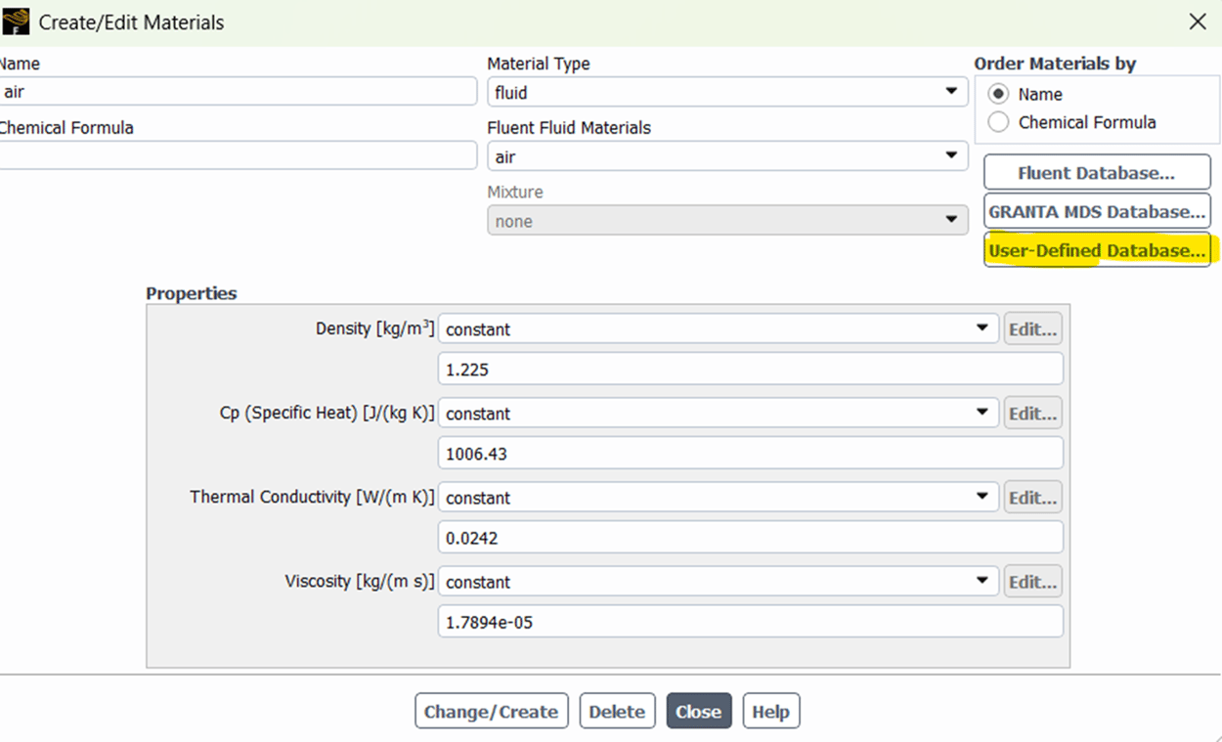Click inside the material Name field
1222x742 pixels.
[x=235, y=91]
